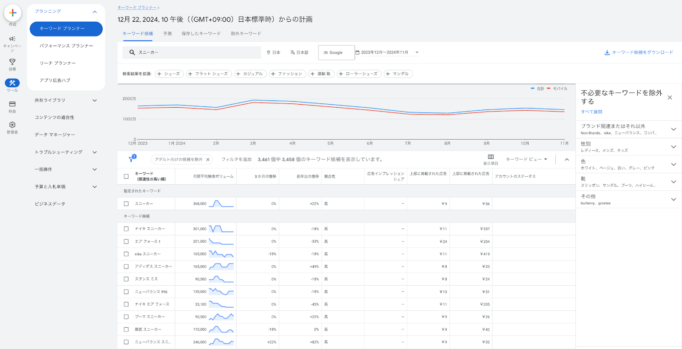Screen dimensions: 682x349
Task: Click the colorful plus Create button
Action: [13, 13]
